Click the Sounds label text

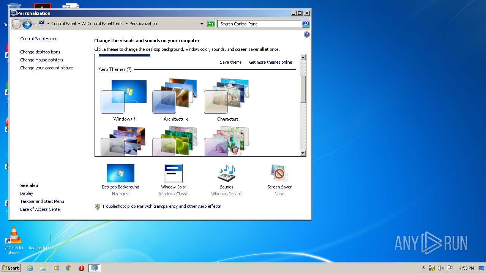coord(227,187)
